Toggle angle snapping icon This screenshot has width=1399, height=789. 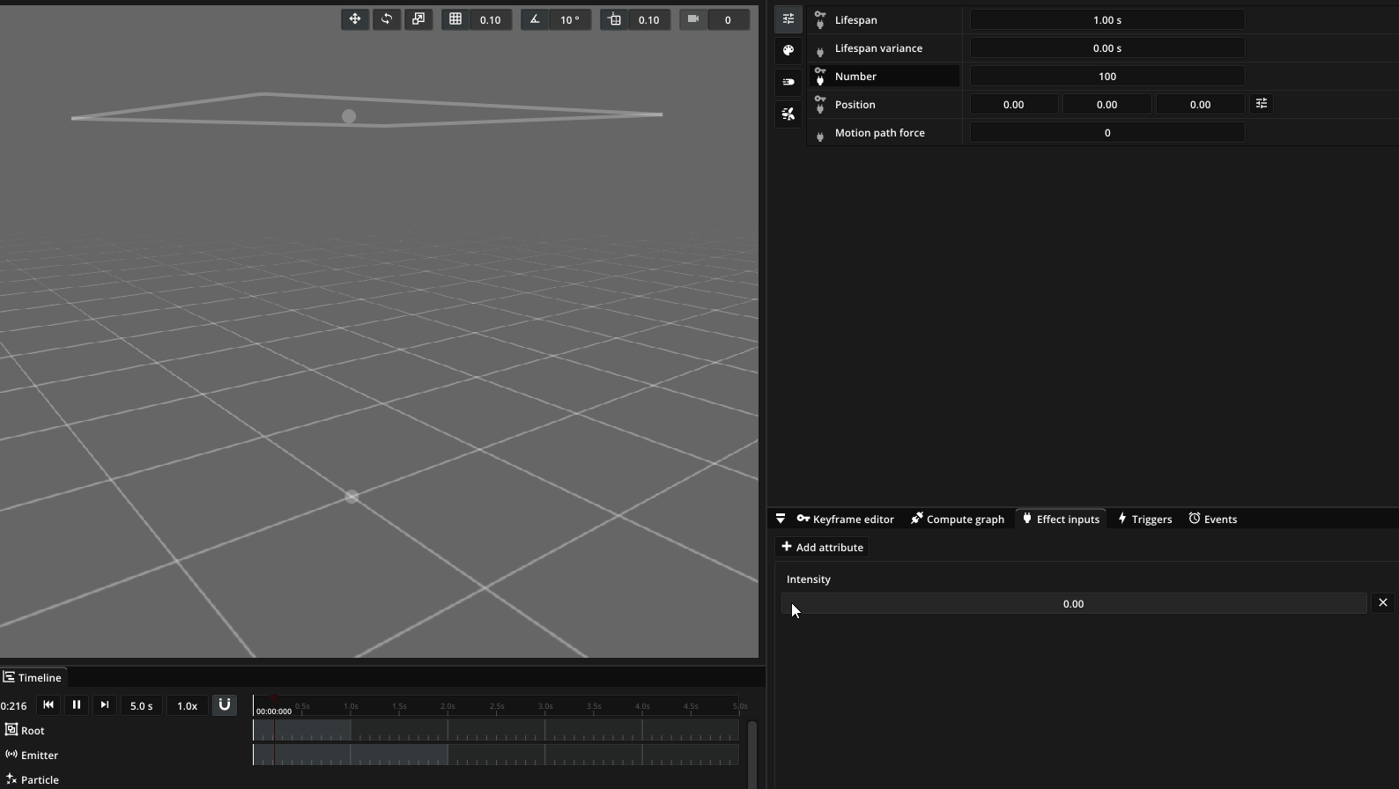point(535,19)
